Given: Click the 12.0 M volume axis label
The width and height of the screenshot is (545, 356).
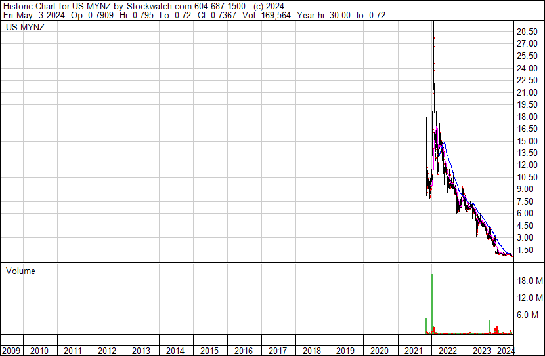Looking at the screenshot, I should 529,298.
